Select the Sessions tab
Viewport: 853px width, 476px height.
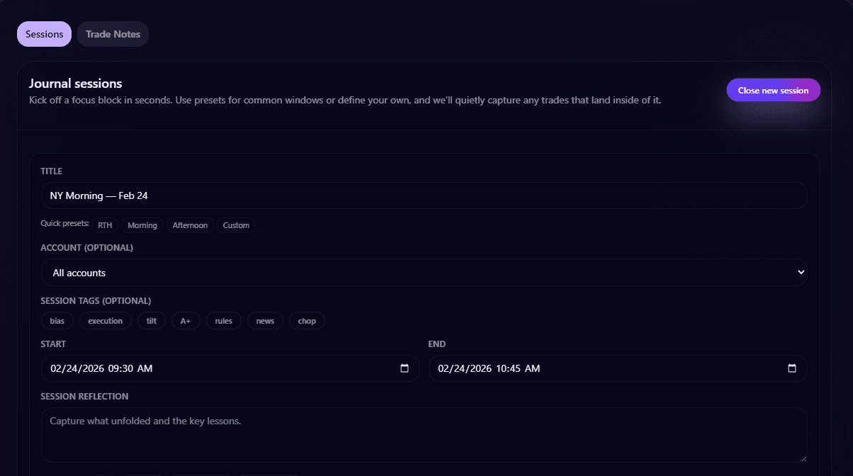coord(44,34)
